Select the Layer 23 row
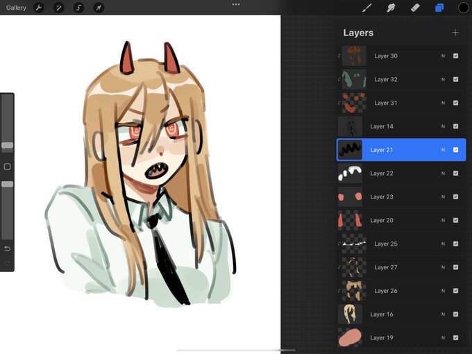The width and height of the screenshot is (472, 354). click(401, 196)
